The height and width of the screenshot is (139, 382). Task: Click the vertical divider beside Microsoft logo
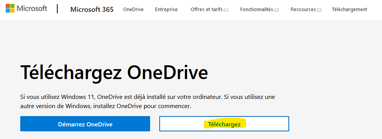coord(58,9)
